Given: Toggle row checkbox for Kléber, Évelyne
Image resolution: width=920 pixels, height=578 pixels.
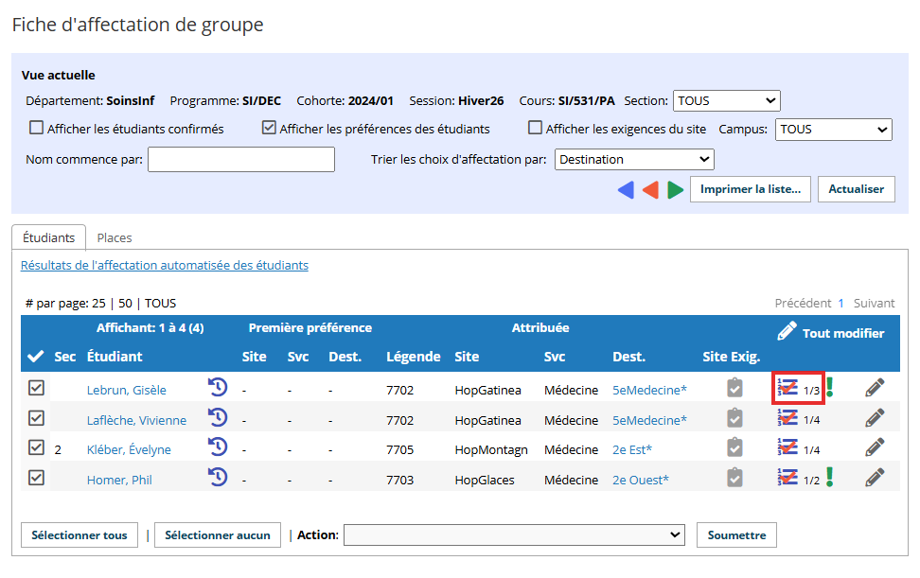Looking at the screenshot, I should click(x=36, y=447).
